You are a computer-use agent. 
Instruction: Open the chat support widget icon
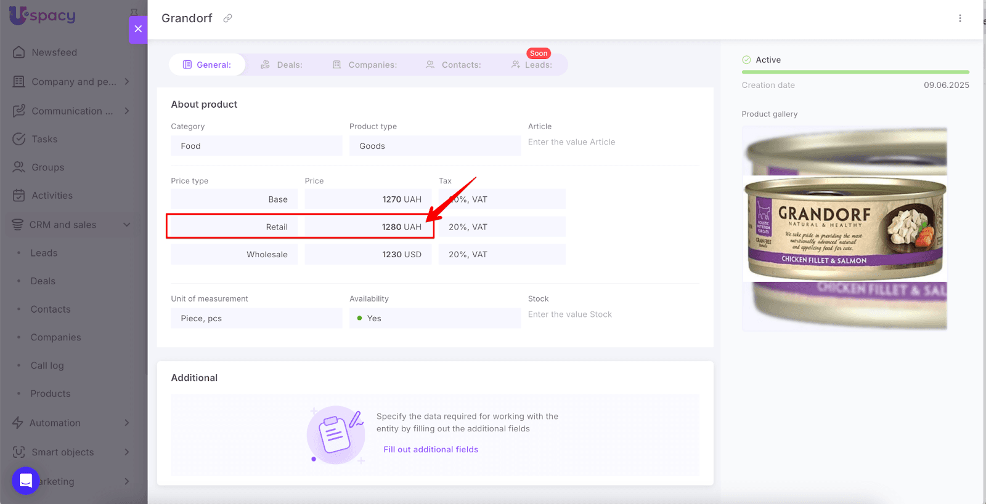coord(26,481)
